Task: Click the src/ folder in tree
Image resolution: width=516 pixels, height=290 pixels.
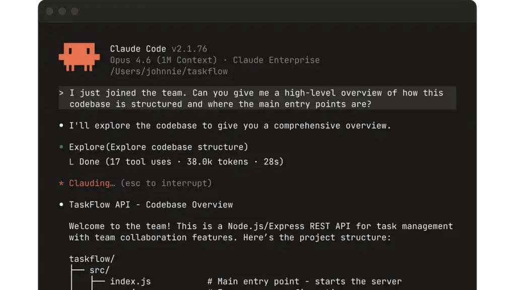Action: 100,270
